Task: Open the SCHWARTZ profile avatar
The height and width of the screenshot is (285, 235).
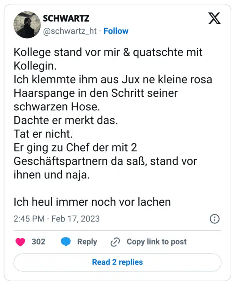Action: [x=27, y=25]
